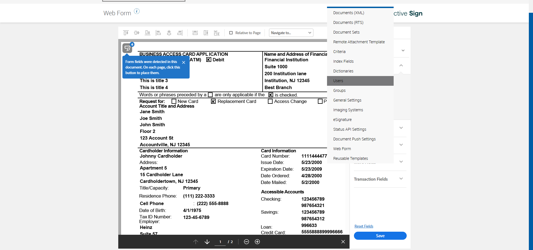Click the align top edges icon
This screenshot has width=533, height=250.
coord(126,33)
